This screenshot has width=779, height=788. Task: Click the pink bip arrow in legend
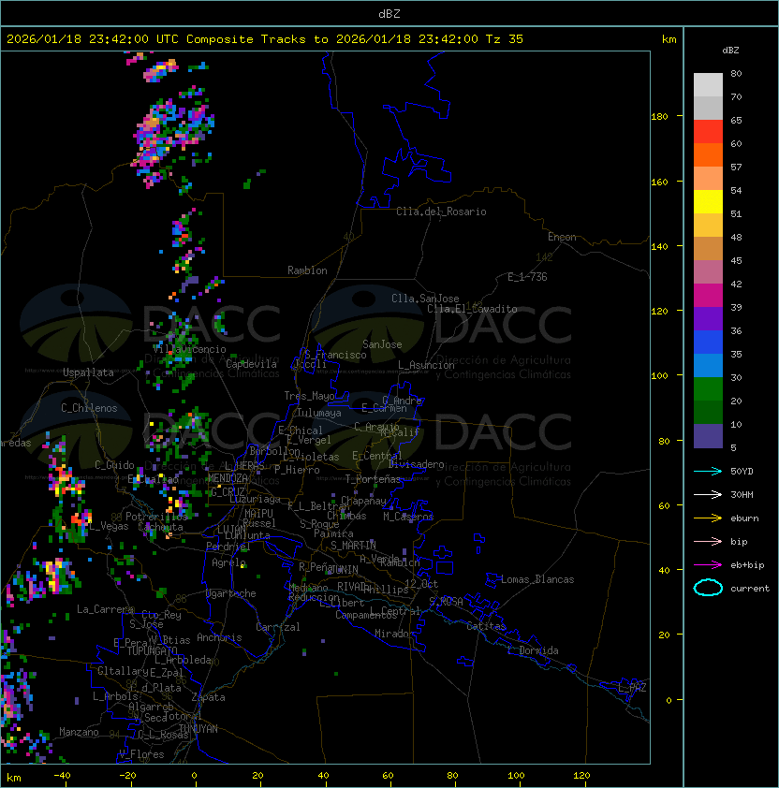click(x=708, y=541)
